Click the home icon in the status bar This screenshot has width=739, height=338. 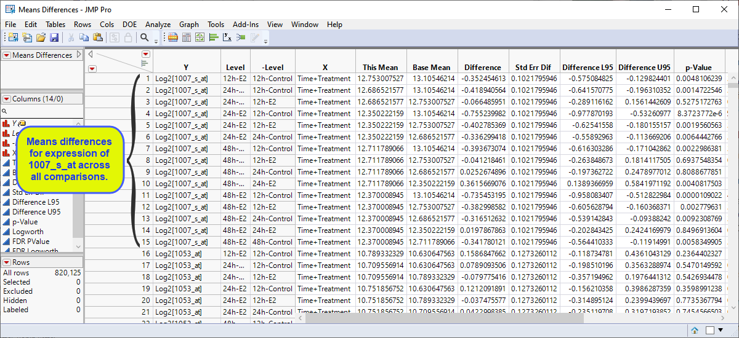(x=695, y=331)
